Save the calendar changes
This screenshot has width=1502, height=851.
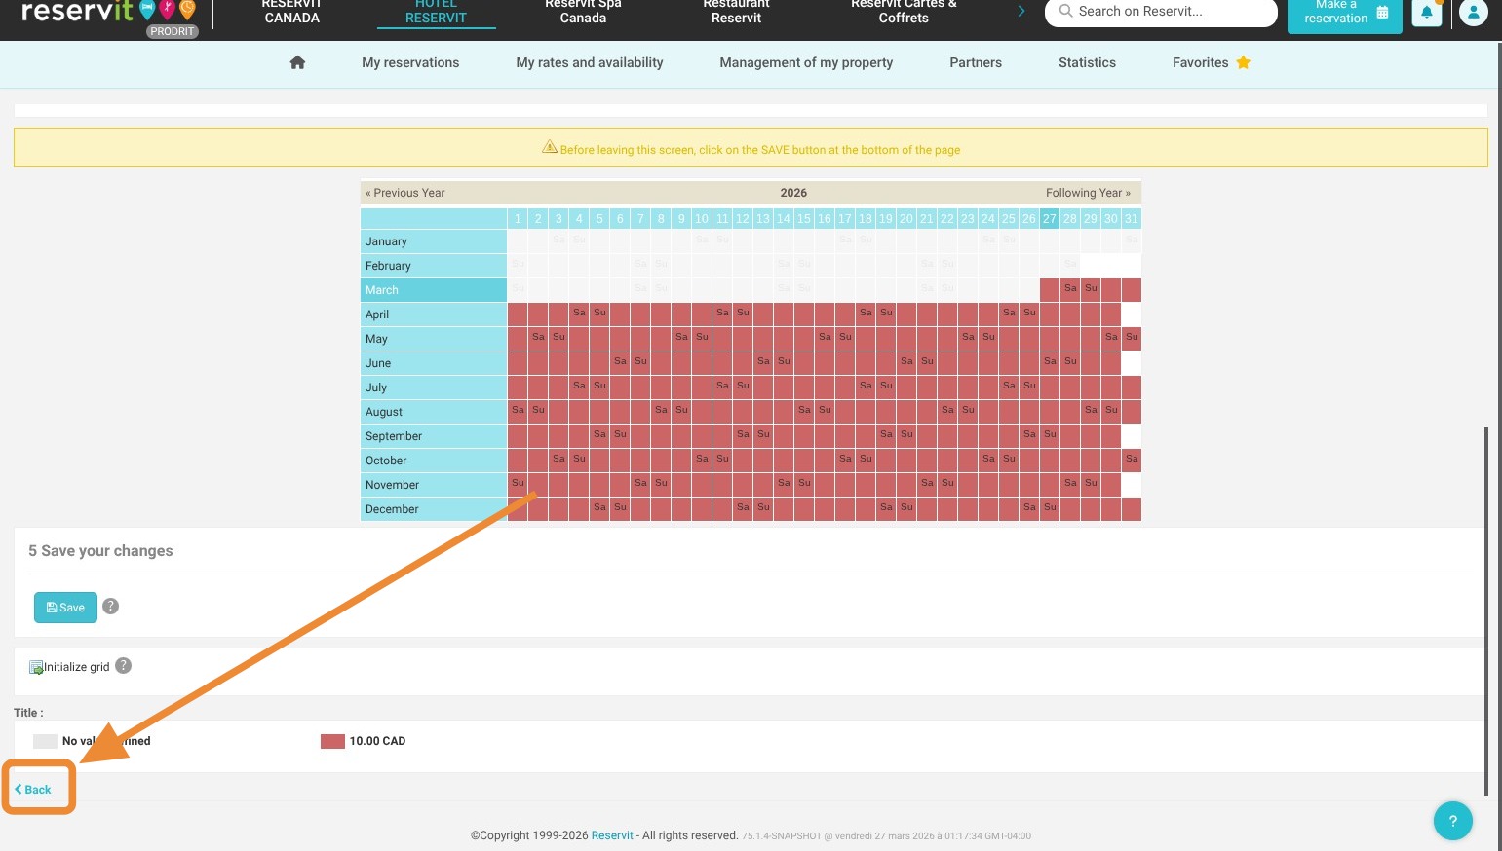click(x=65, y=607)
